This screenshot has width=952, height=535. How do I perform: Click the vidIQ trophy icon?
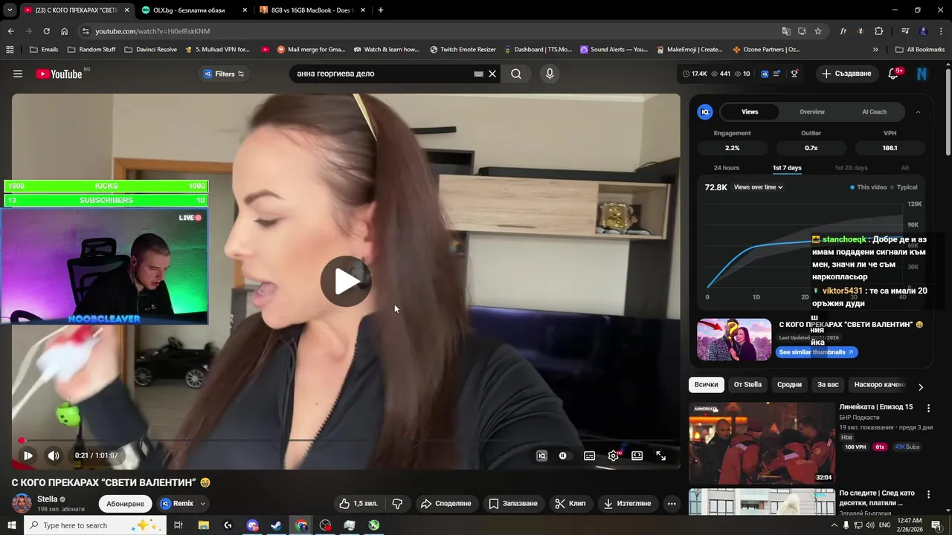[794, 74]
